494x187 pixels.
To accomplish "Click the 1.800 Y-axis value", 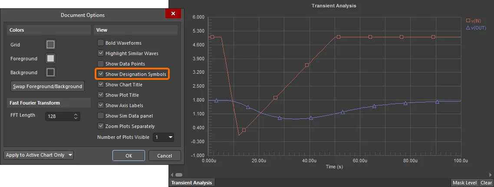I will [198, 100].
